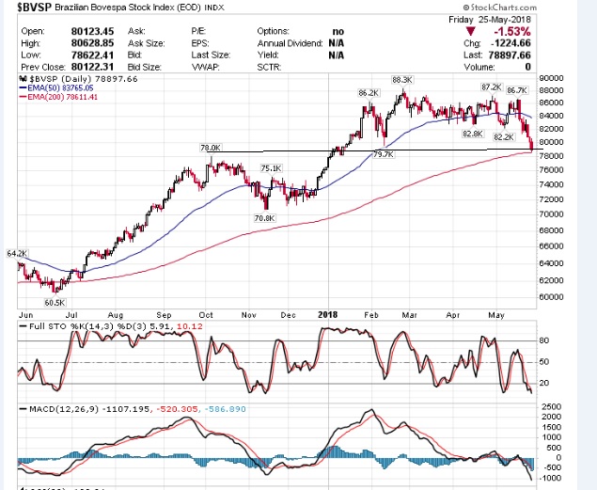Click the Prev Close value 80122.31
This screenshot has width=597, height=490.
tap(92, 67)
